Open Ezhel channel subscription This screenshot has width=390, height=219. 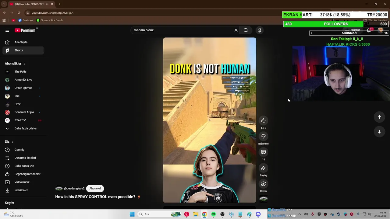(x=23, y=104)
